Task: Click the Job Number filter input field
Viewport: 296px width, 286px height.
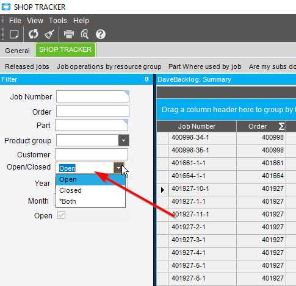Action: (93, 96)
